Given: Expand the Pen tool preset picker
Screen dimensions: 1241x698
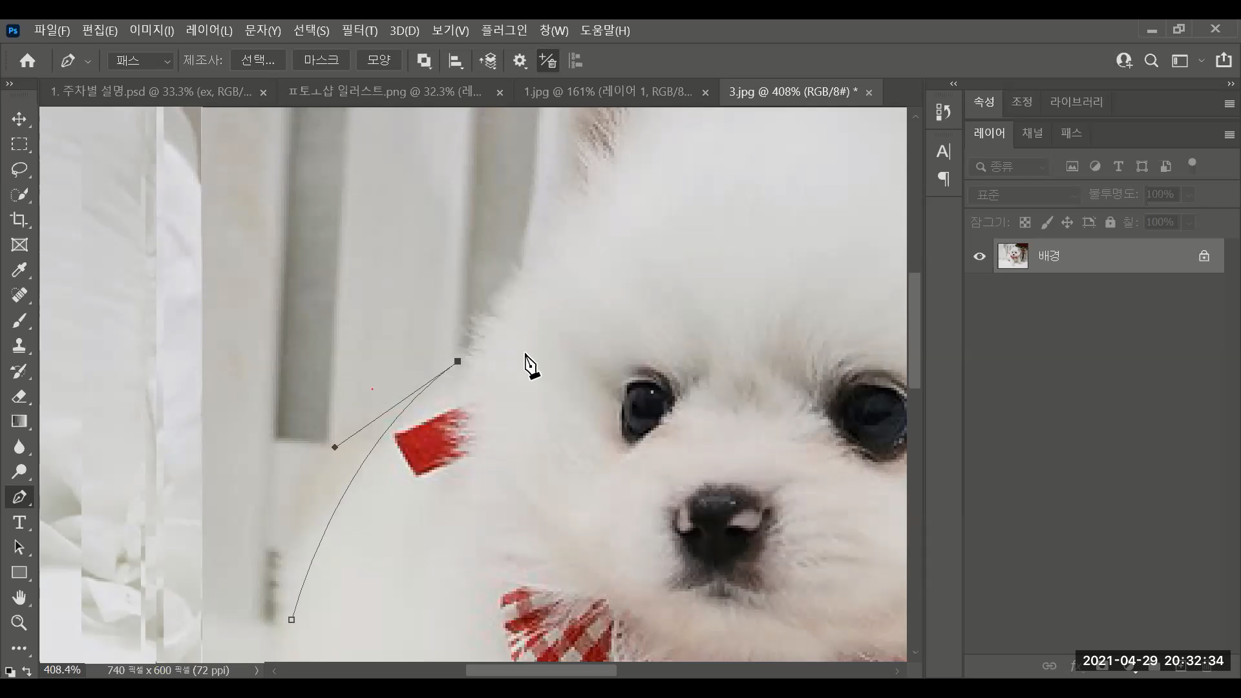Looking at the screenshot, I should (x=88, y=61).
